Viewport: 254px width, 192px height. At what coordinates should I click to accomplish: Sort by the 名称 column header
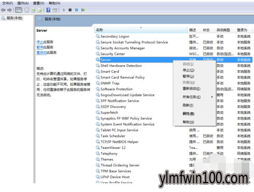click(141, 30)
